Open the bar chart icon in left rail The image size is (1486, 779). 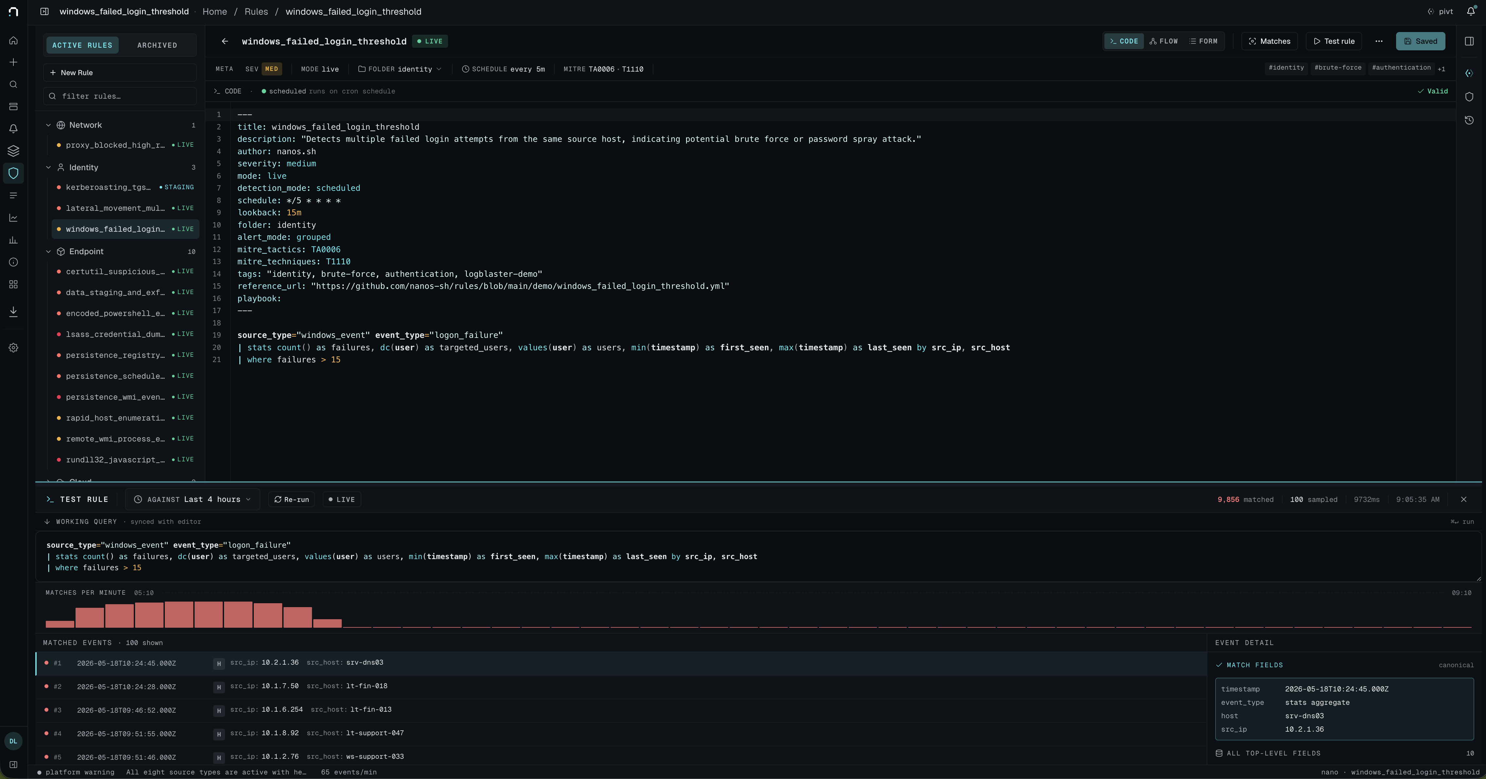13,240
